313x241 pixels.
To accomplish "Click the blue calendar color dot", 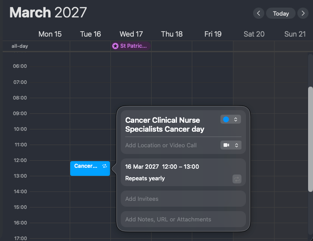I will 226,119.
